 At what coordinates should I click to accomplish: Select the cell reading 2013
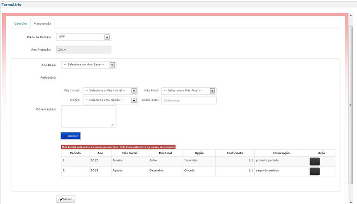100,171
